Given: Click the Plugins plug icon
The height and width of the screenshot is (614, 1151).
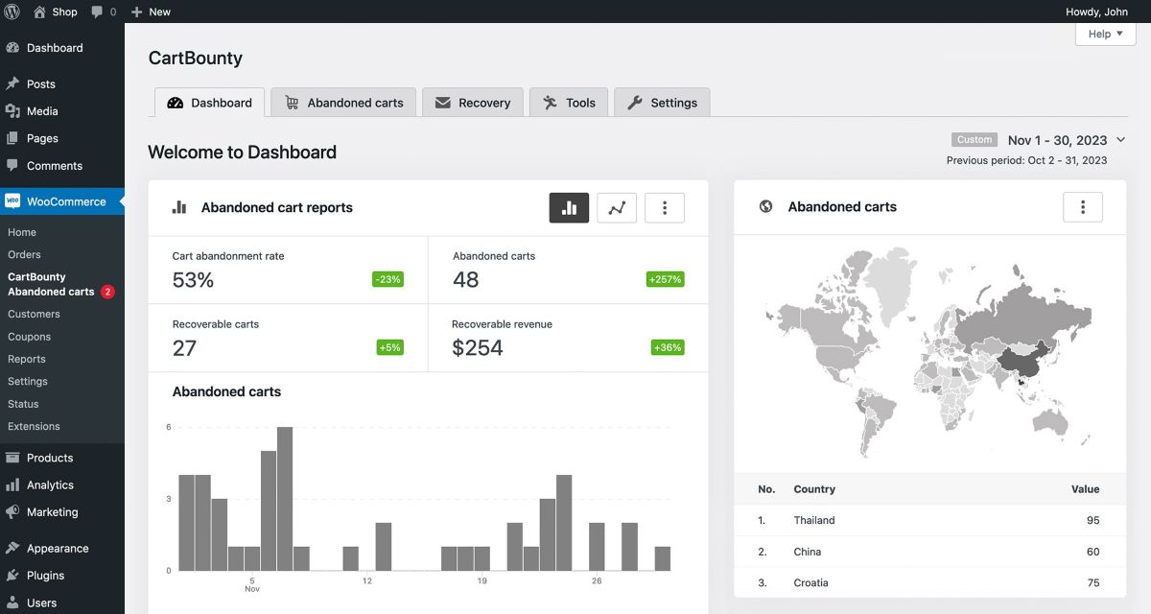Looking at the screenshot, I should point(12,576).
